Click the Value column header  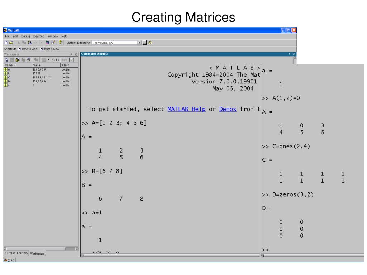[46, 65]
